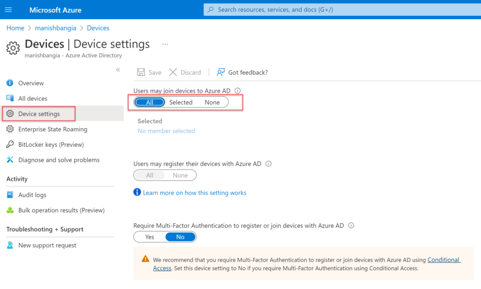The width and height of the screenshot is (481, 289).
Task: Open the New support request icon
Action: (11, 245)
